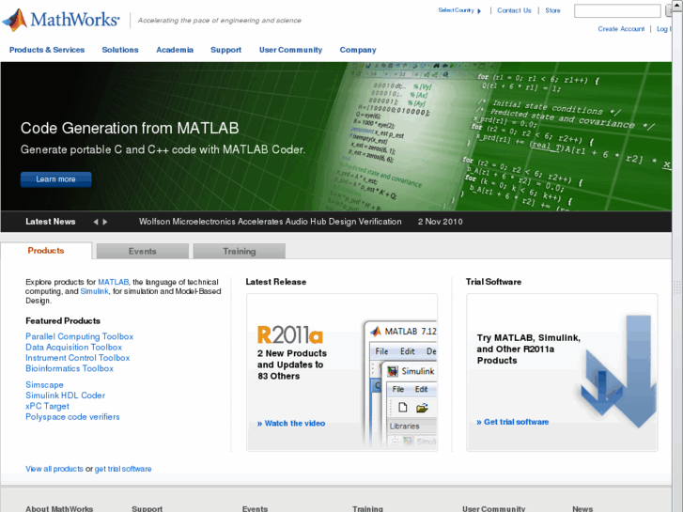The width and height of the screenshot is (683, 512).
Task: Open Data Acquisition Toolbox link
Action: click(x=73, y=348)
